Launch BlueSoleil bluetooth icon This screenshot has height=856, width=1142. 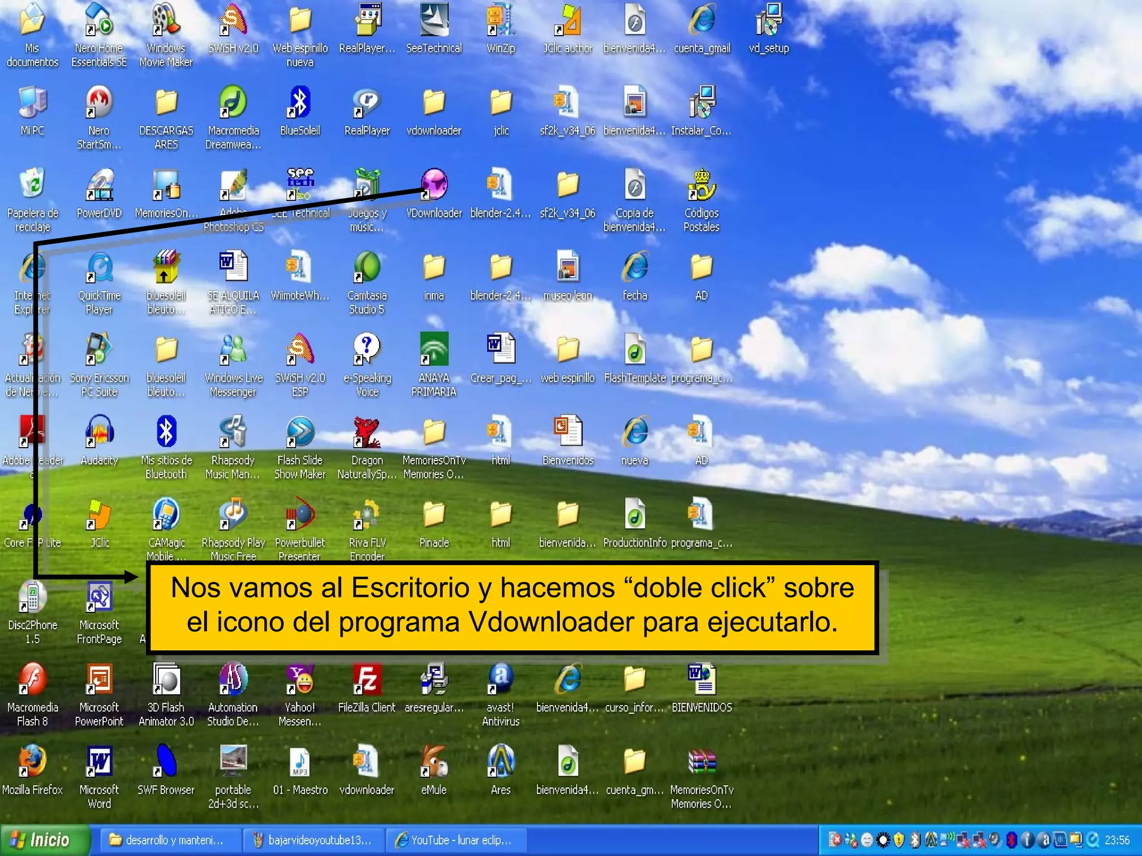pos(300,101)
